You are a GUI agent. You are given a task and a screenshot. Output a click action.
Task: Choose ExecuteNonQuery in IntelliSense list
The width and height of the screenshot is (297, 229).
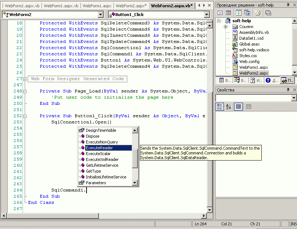click(x=105, y=142)
